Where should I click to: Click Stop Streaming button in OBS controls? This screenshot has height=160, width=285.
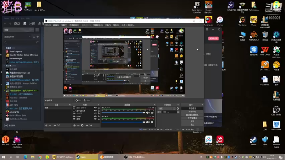(x=192, y=108)
